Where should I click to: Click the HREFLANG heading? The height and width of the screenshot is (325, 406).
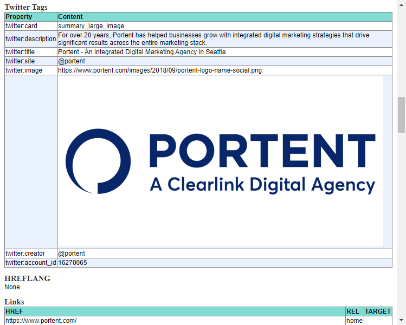point(28,278)
